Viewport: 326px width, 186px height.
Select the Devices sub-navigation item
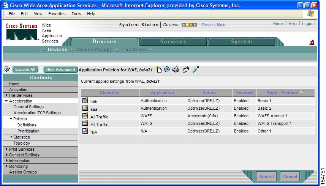point(58,50)
